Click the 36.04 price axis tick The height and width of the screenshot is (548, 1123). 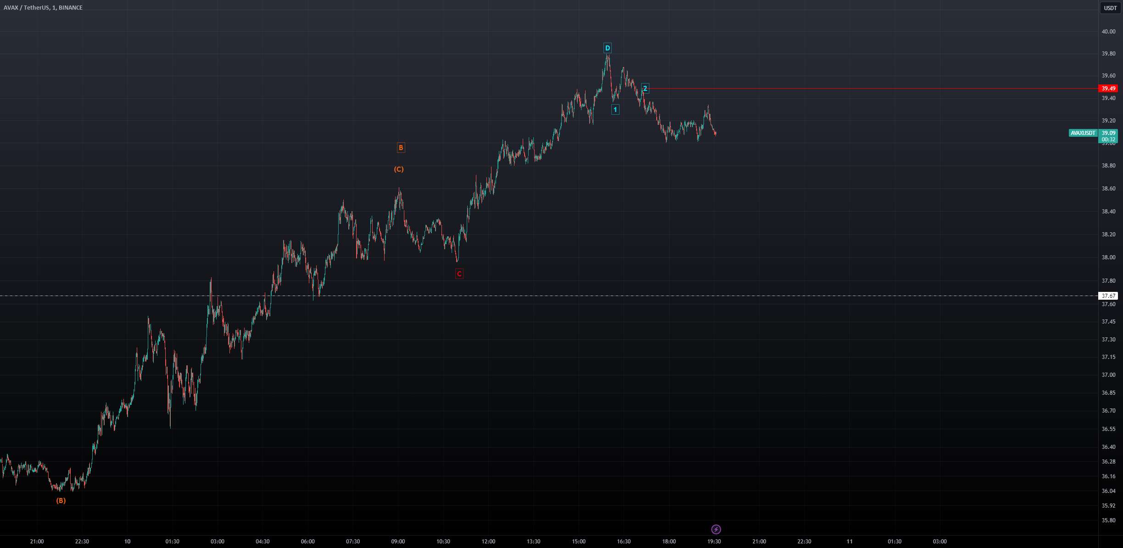click(1108, 491)
